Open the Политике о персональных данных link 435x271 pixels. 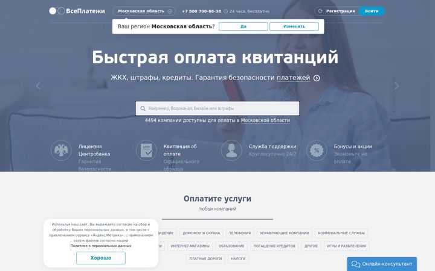[x=101, y=246]
